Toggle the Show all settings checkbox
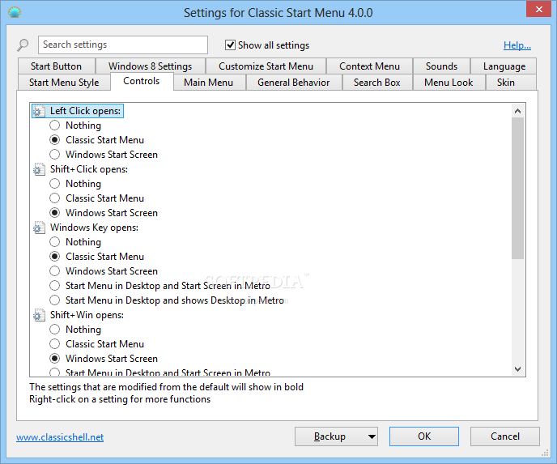 click(x=230, y=45)
